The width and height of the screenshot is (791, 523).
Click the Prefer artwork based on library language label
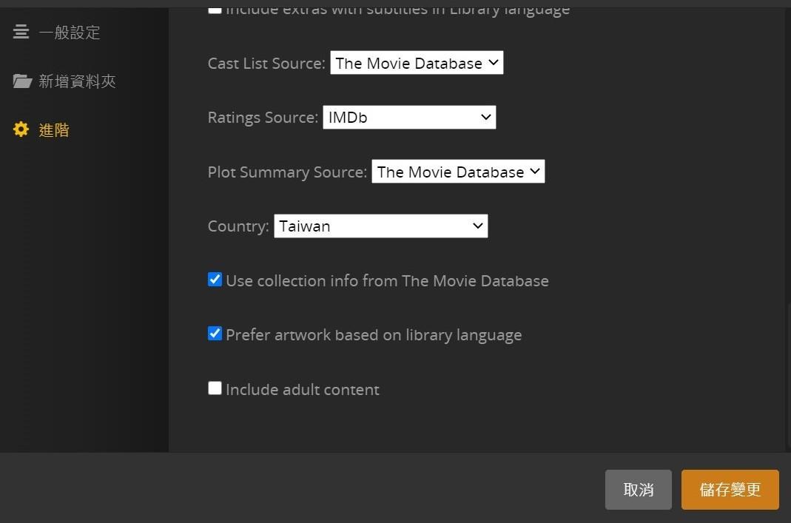click(x=374, y=335)
